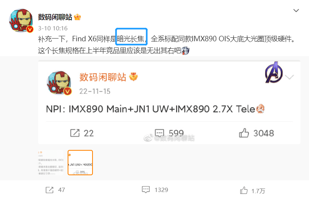
Task: Open the post options chevron menu
Action: pos(296,11)
